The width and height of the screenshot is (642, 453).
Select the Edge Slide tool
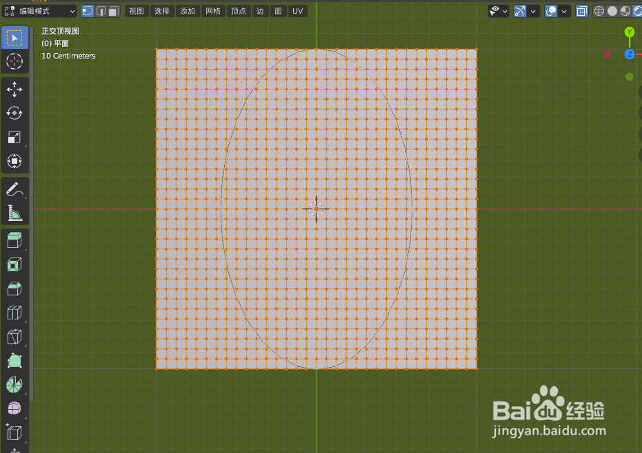(14, 432)
